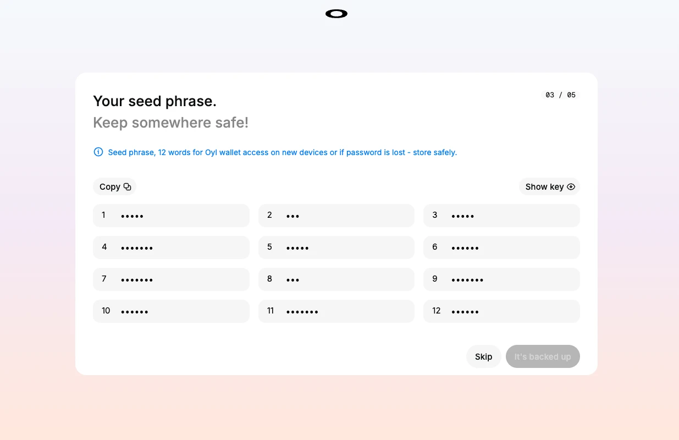This screenshot has width=679, height=440.
Task: Click the eighth seed word box
Action: 336,279
